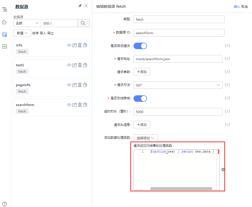Edit the info data source
252x207 pixels.
tap(74, 45)
